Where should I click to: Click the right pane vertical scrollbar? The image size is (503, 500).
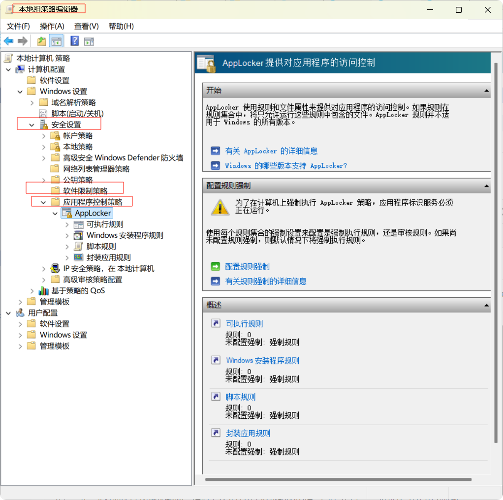point(496,253)
